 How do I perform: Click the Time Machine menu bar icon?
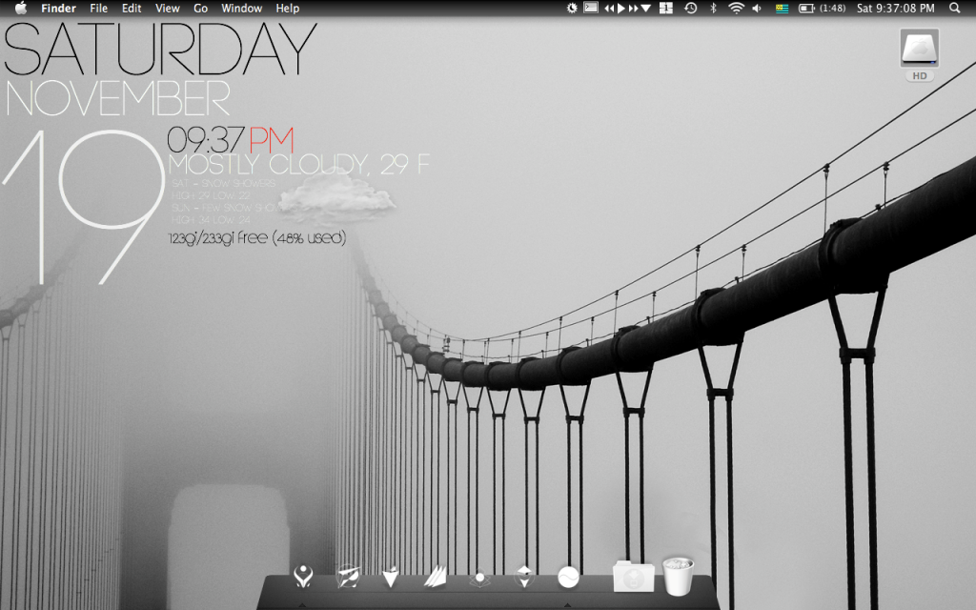[x=690, y=9]
